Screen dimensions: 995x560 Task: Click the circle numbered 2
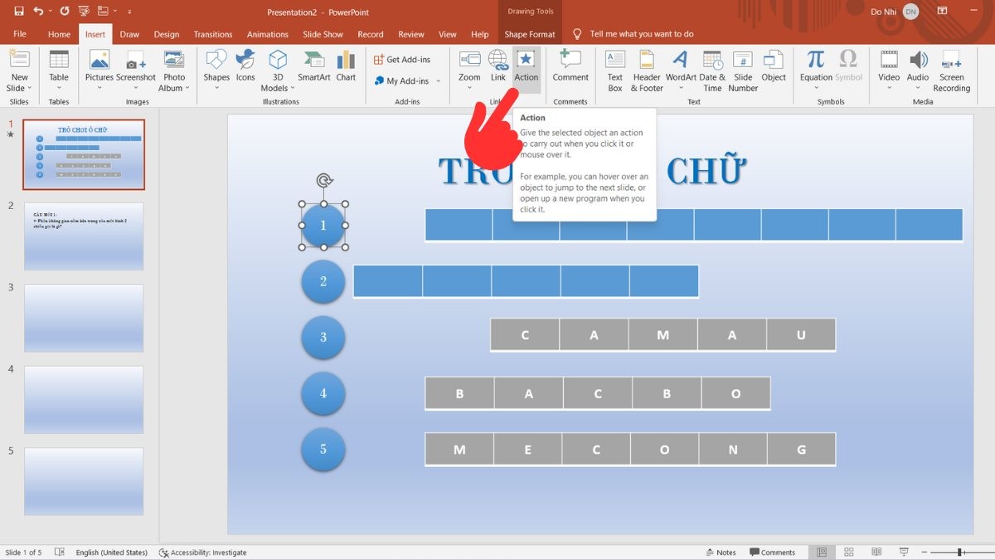[x=323, y=281]
